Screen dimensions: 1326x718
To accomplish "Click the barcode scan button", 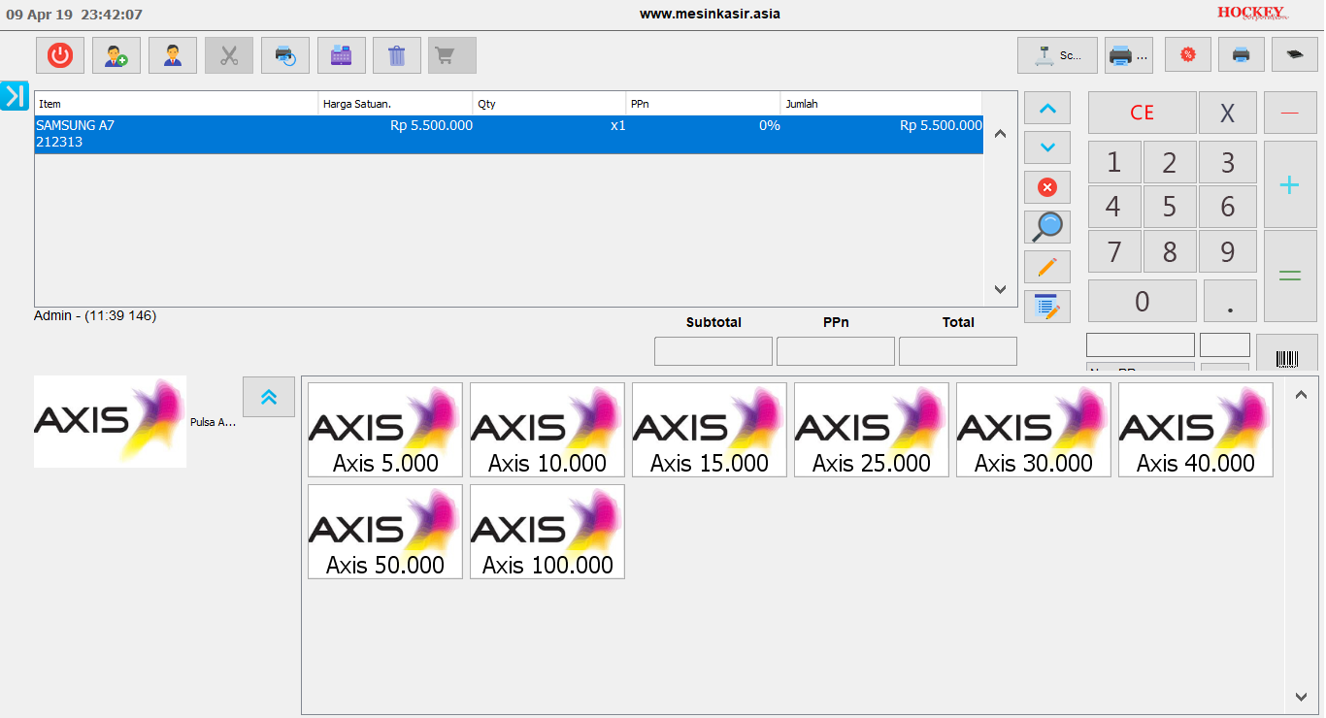I will (x=1287, y=353).
